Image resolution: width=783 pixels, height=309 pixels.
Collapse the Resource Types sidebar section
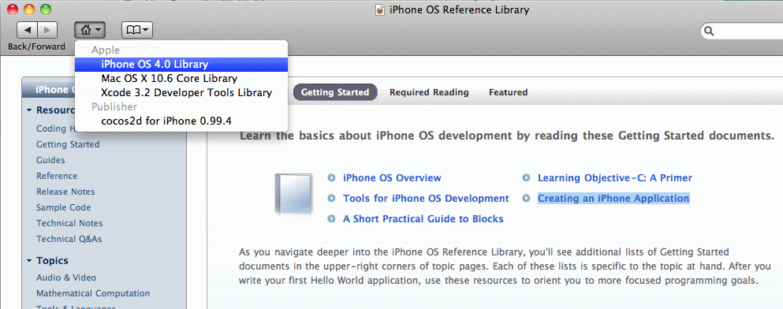click(x=29, y=110)
